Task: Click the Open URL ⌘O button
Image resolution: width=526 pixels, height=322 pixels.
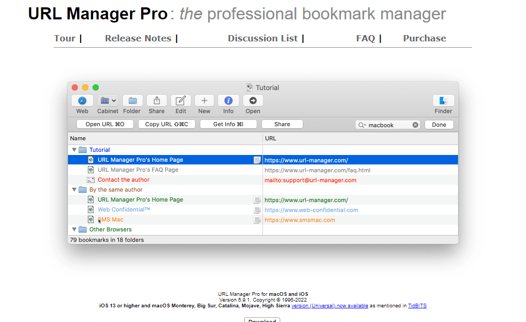Action: pyautogui.click(x=105, y=124)
